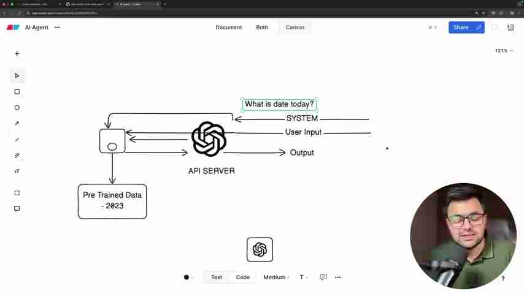524x294 pixels.
Task: Switch text mode to Code
Action: coord(242,277)
